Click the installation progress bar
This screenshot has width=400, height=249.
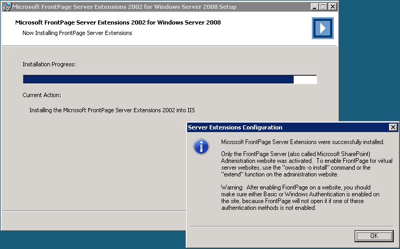click(170, 79)
